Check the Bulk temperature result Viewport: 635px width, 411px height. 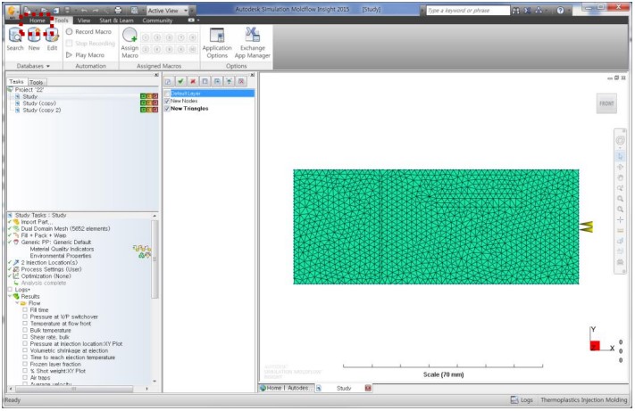click(x=25, y=330)
